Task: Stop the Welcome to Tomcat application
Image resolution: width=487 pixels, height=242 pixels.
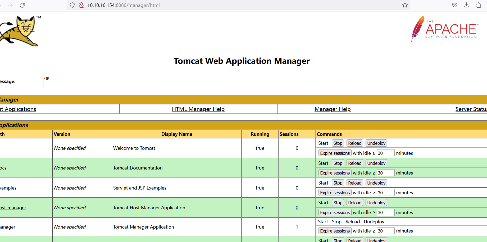Action: coord(338,143)
